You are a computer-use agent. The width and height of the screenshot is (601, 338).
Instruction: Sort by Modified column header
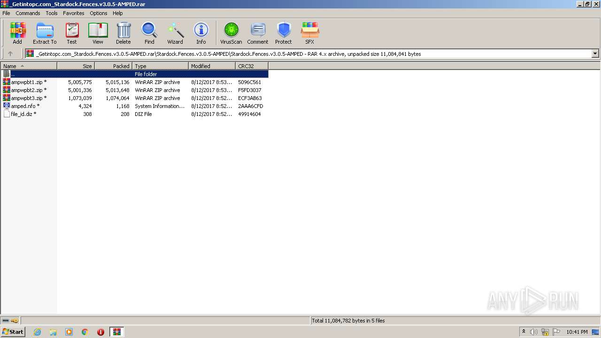point(212,66)
